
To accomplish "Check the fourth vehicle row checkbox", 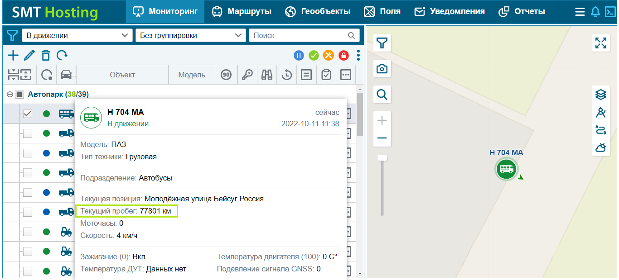I will point(28,172).
